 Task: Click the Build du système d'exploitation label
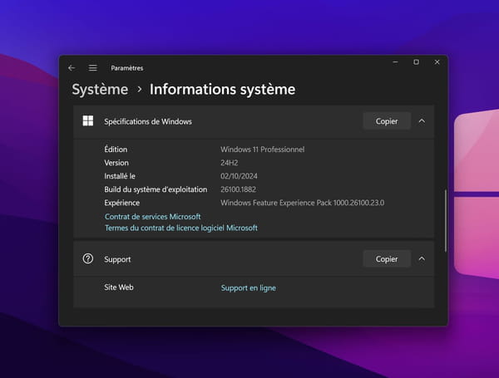click(156, 189)
